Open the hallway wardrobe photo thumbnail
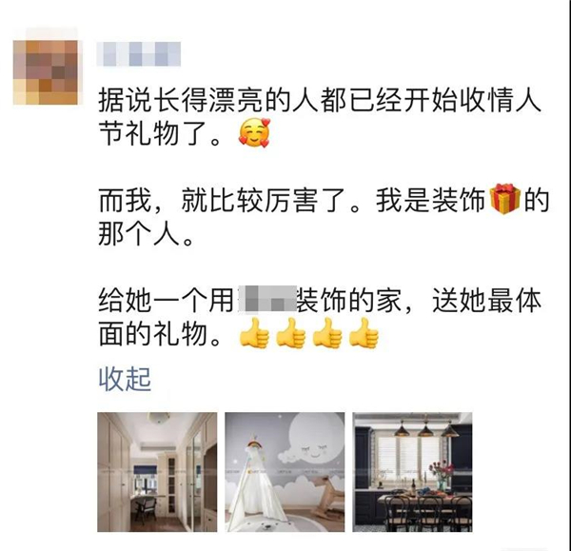Image resolution: width=571 pixels, height=551 pixels. pyautogui.click(x=157, y=472)
